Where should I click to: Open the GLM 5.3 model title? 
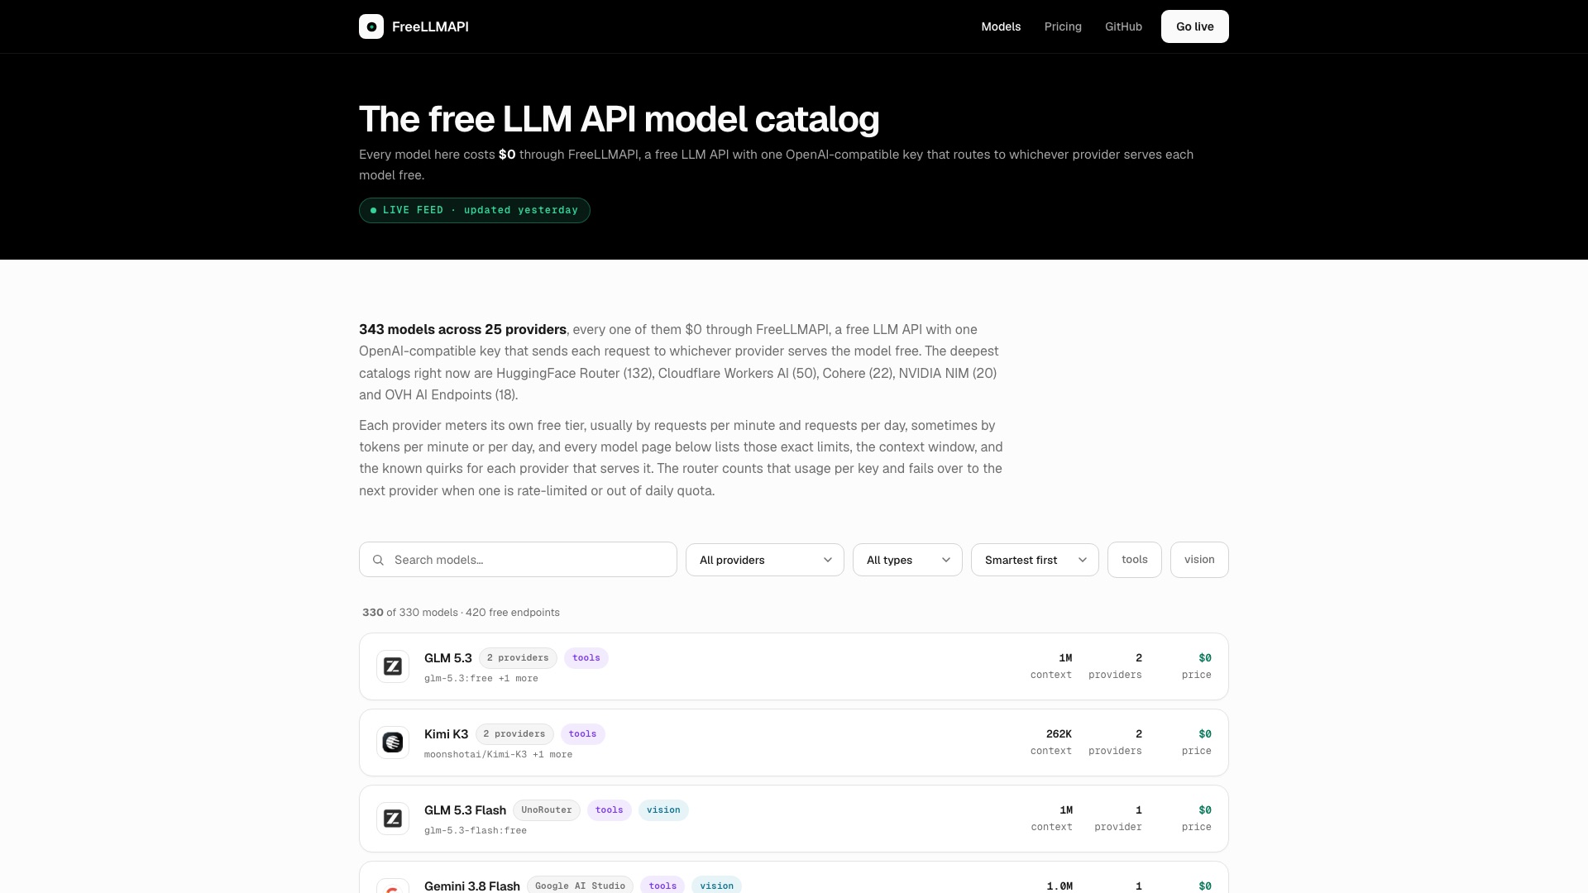tap(448, 658)
